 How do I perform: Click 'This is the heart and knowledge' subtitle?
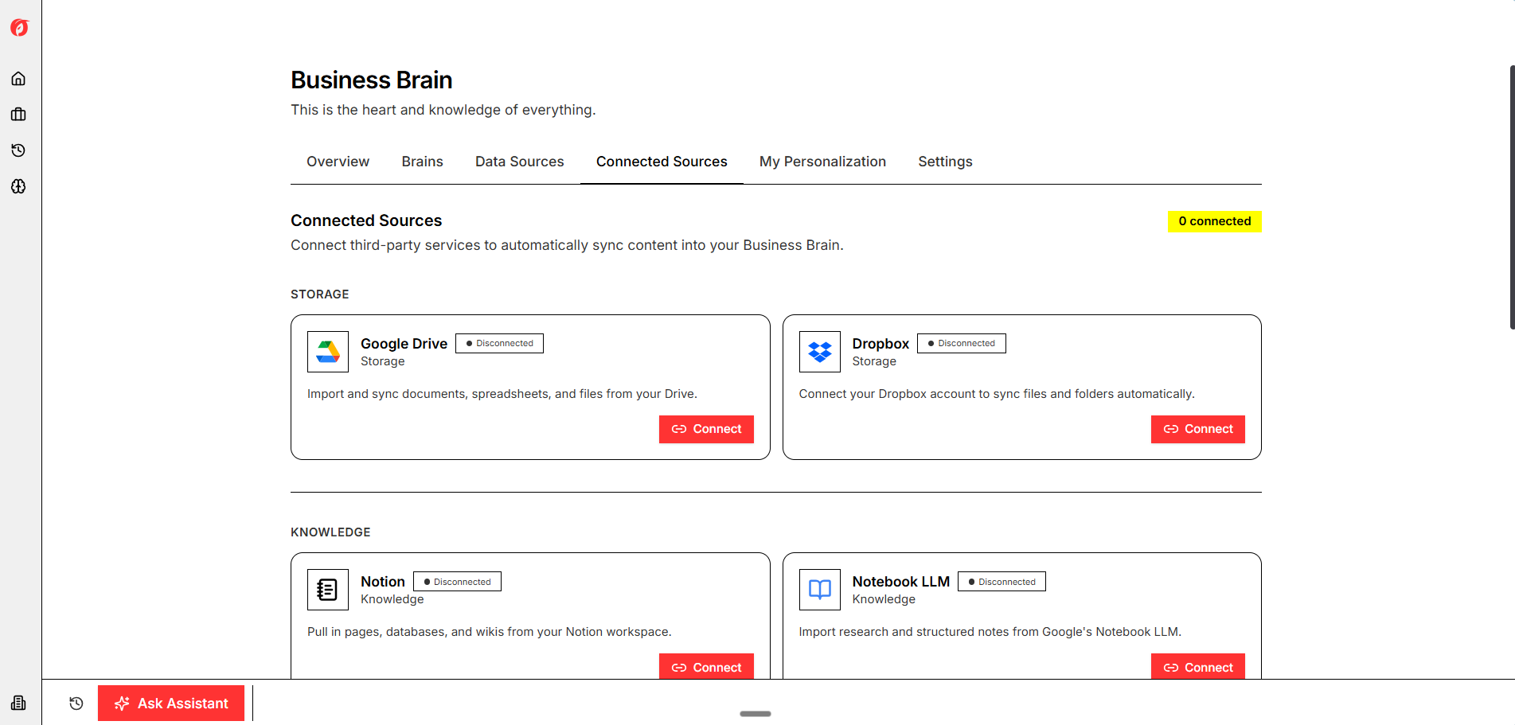[443, 110]
